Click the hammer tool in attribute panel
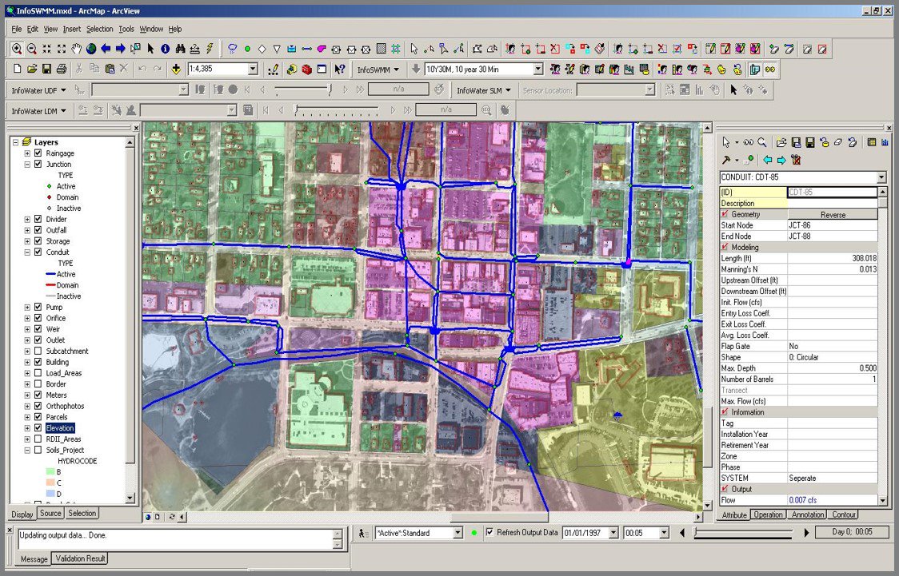 click(726, 160)
